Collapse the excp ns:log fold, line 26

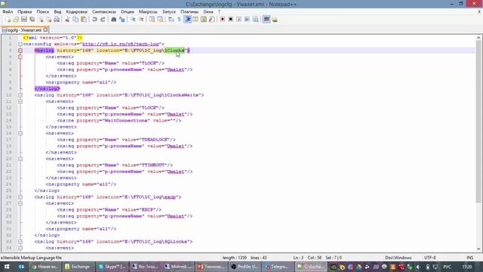[20, 197]
